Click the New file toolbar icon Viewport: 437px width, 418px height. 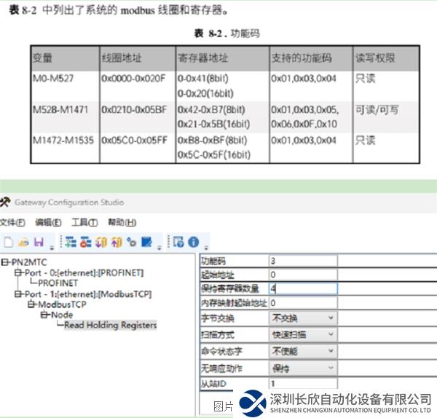click(8, 242)
